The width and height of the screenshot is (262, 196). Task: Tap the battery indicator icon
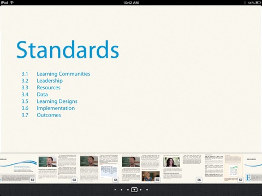click(x=258, y=3)
